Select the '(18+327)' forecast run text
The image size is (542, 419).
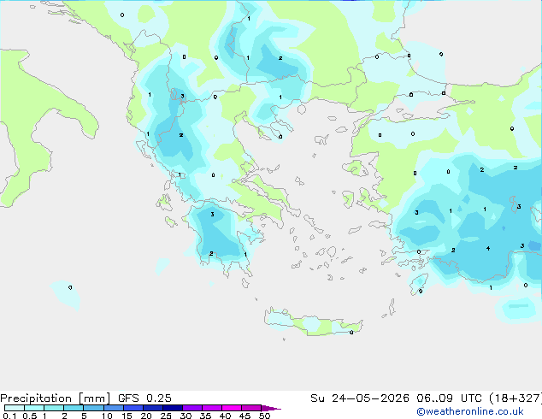515,398
